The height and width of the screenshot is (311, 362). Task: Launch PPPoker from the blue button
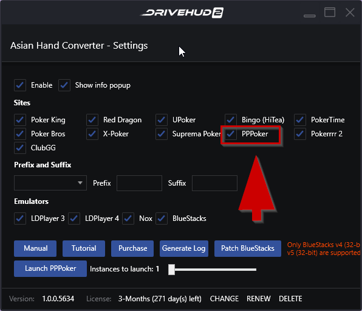[x=50, y=268]
